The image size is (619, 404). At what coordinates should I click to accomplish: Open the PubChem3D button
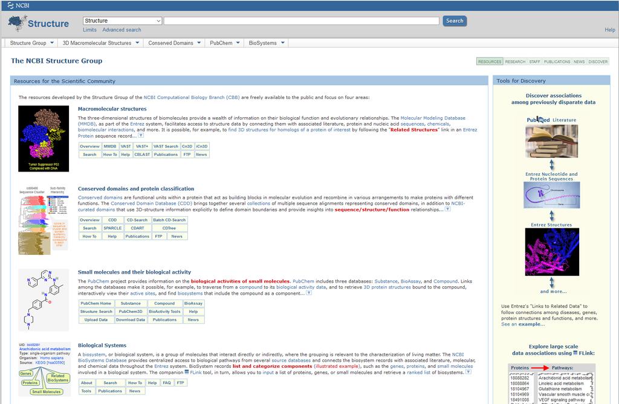point(131,312)
